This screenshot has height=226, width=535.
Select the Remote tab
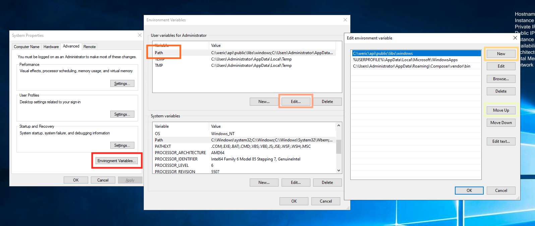pos(90,47)
